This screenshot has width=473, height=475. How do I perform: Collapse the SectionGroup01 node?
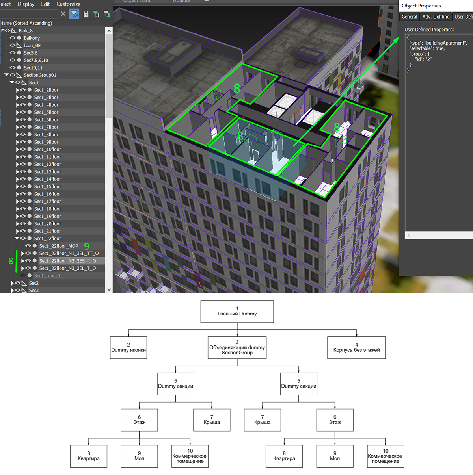point(7,75)
